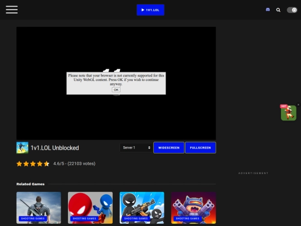Open the Discord link icon
301x226 pixels.
[268, 9]
